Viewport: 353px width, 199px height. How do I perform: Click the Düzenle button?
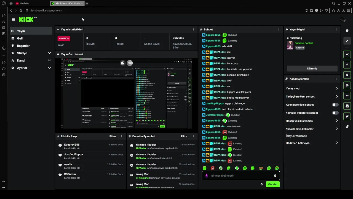click(x=312, y=69)
